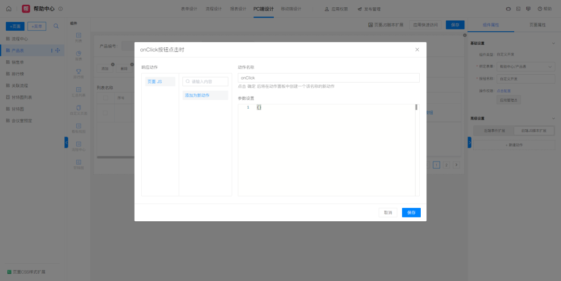The height and width of the screenshot is (281, 561).
Task: Click + 新建动作 in the properties panel
Action: [514, 145]
